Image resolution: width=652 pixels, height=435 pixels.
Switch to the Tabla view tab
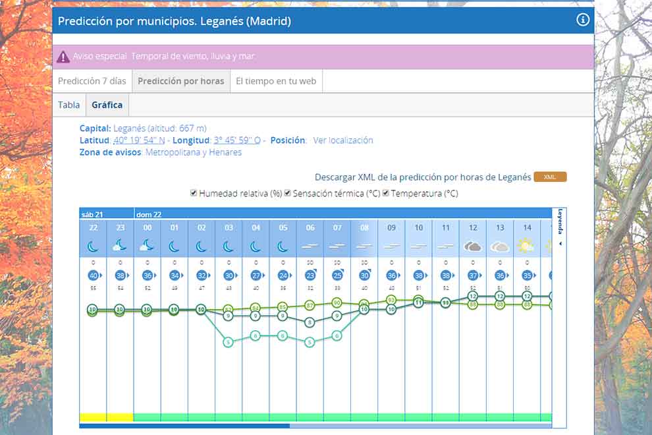tap(69, 105)
